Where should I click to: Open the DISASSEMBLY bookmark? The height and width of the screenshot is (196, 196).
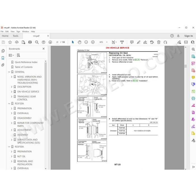point(24,118)
